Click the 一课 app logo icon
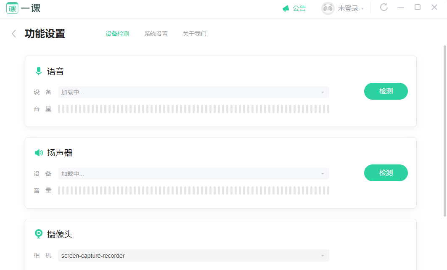Viewport: 447px width, 270px height. point(12,8)
